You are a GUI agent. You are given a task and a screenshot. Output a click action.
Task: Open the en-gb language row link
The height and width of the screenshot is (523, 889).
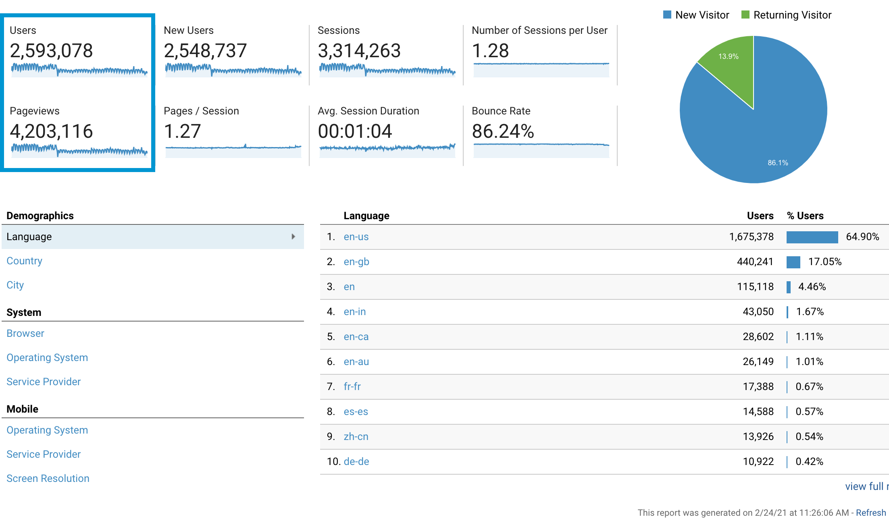pos(356,261)
